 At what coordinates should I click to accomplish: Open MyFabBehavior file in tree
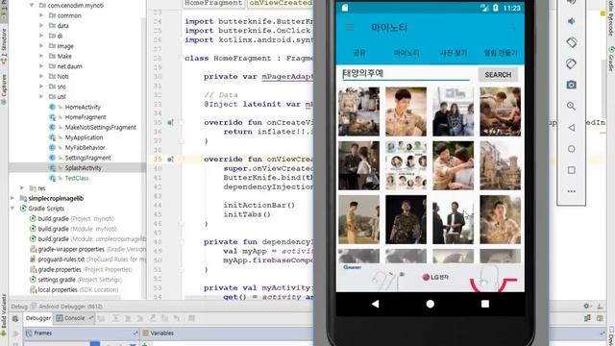[x=86, y=147]
